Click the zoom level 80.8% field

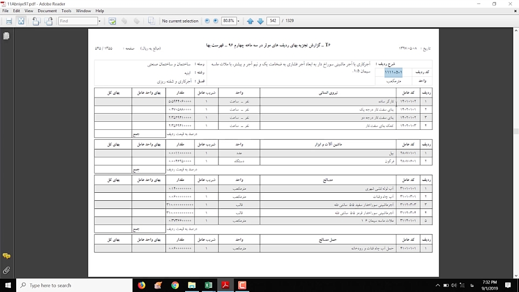click(228, 21)
